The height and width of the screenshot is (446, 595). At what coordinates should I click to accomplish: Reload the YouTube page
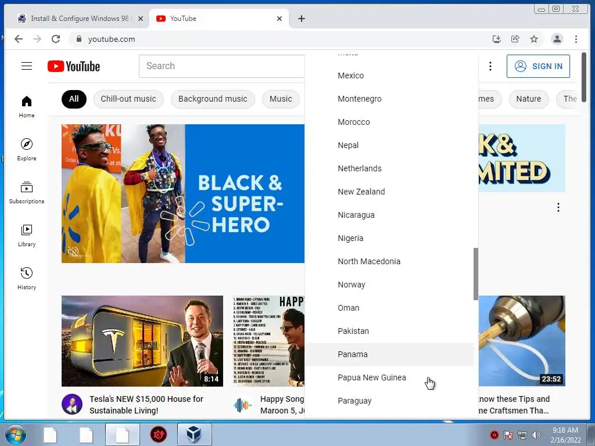56,39
